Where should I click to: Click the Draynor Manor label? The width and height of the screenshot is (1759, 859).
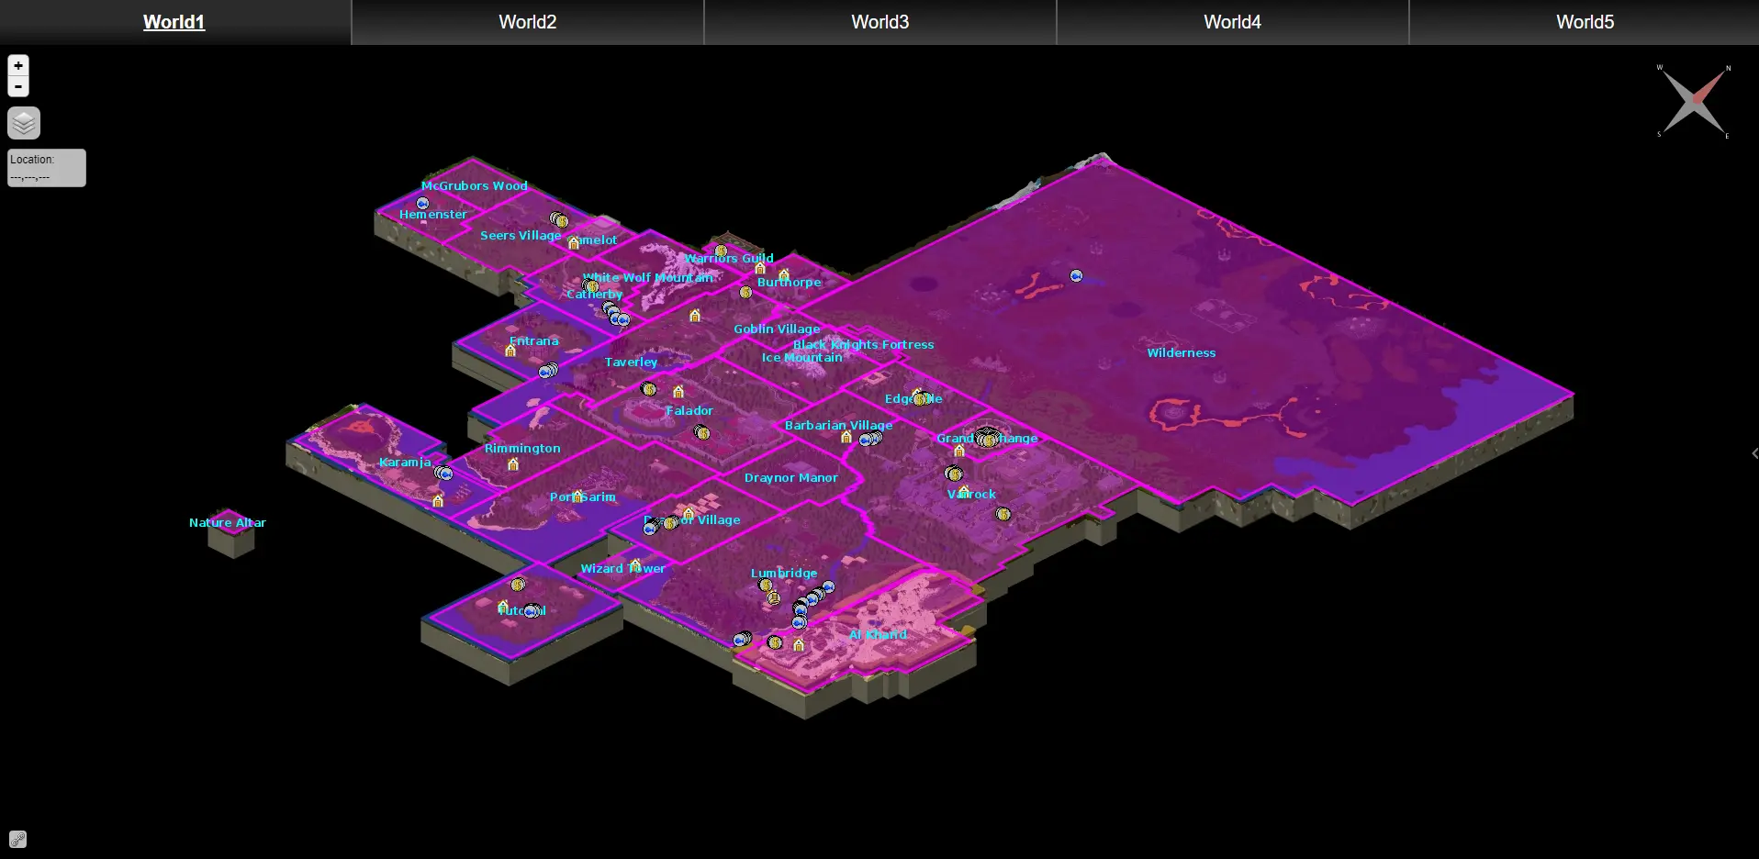[x=790, y=477]
